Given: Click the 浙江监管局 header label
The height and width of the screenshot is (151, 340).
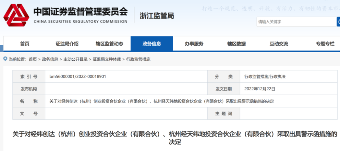Looking at the screenshot, I should click(x=157, y=16).
